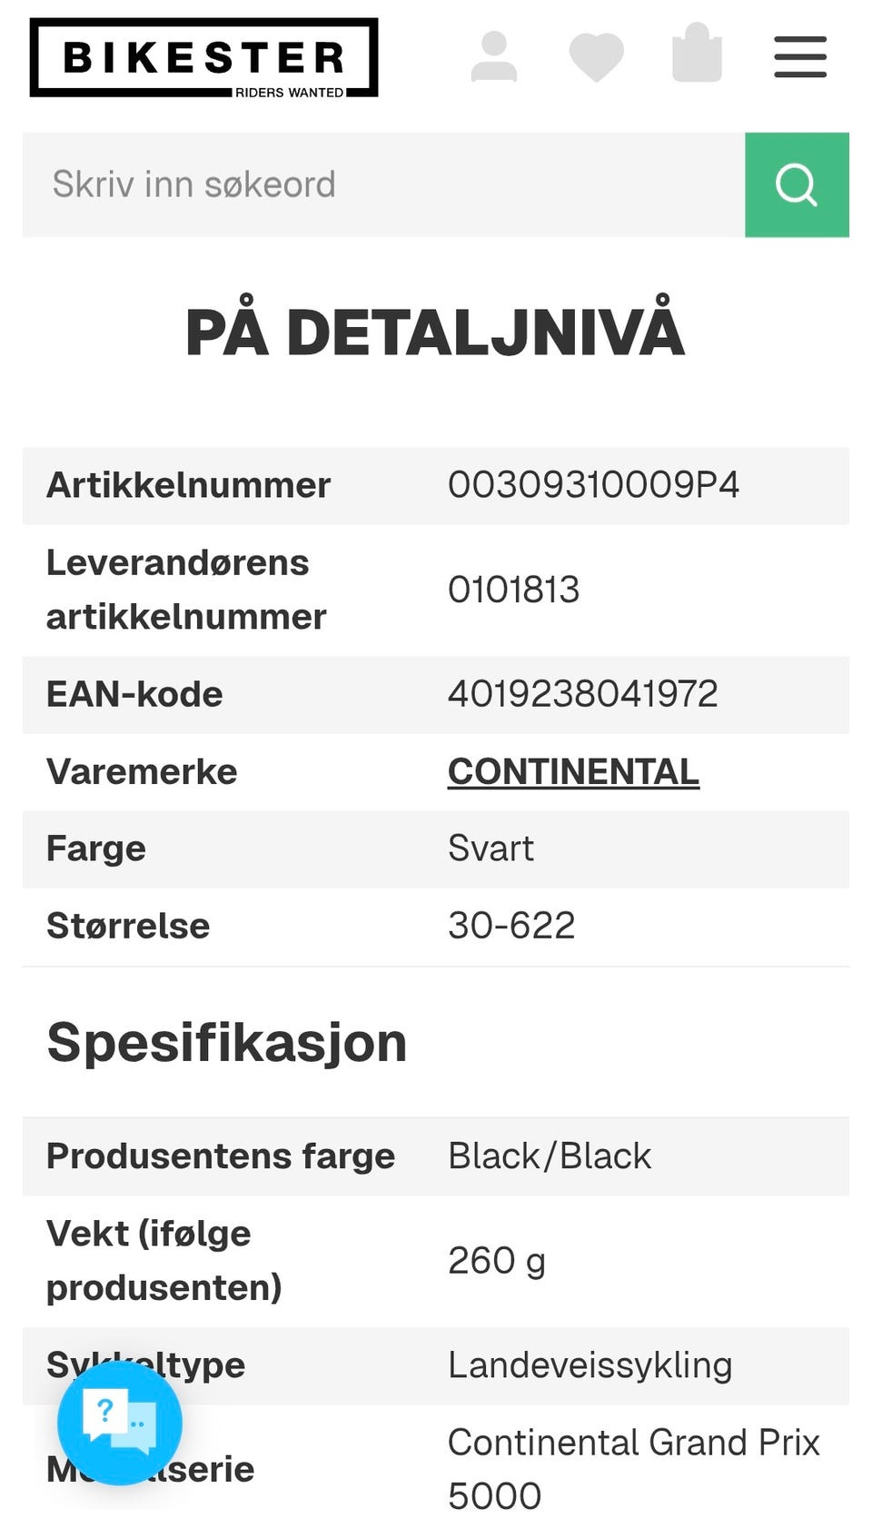Click the supplier article number 0101813
This screenshot has width=872, height=1518.
[x=513, y=590]
